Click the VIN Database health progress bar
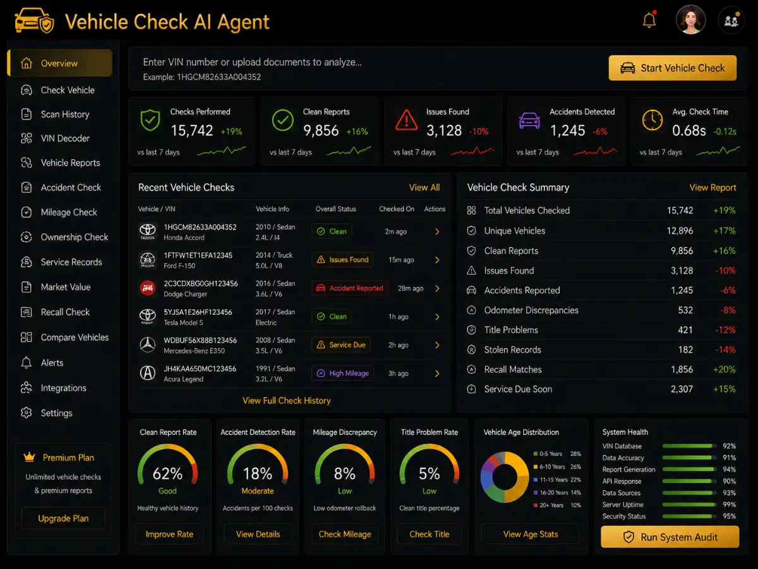Screen dimensions: 758x569 point(688,446)
